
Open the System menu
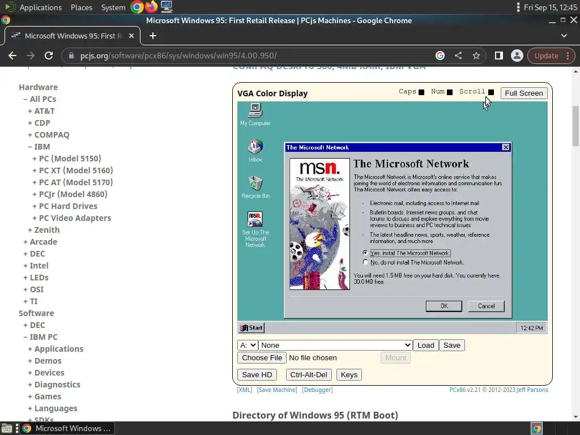coord(113,7)
